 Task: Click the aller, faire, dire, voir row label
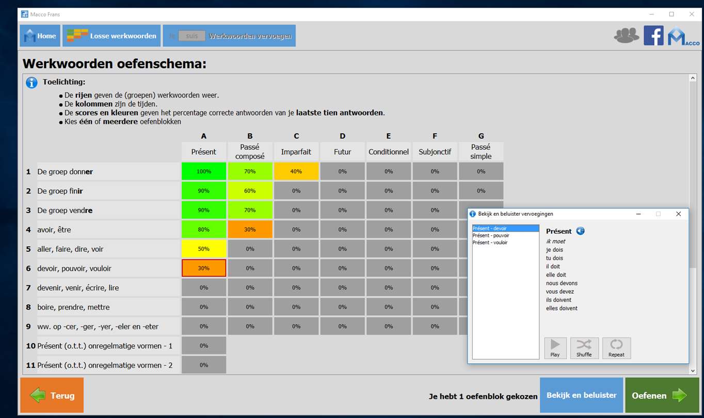(108, 249)
